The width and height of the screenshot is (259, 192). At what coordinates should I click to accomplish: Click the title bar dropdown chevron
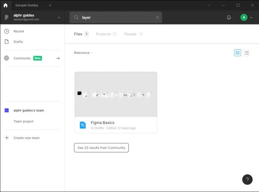point(209,5)
